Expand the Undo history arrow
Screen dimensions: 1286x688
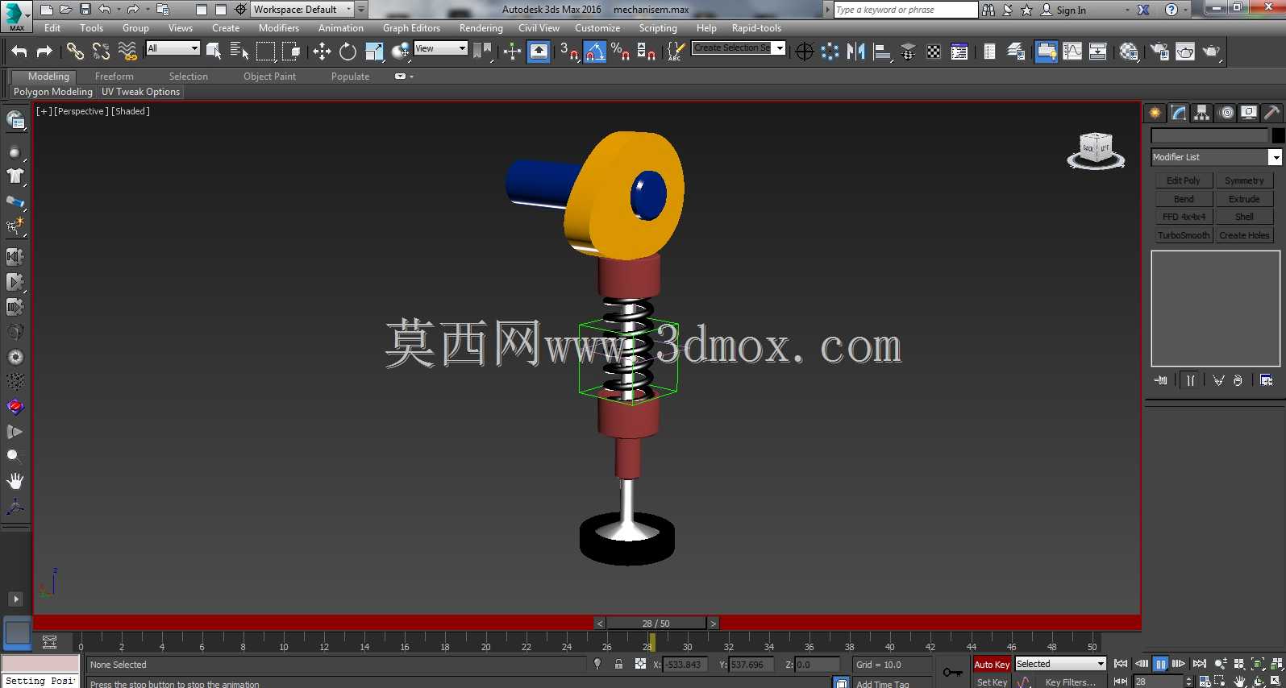point(119,10)
